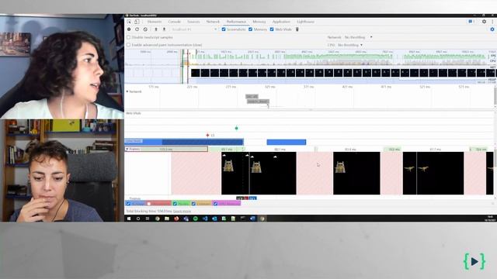Open the recording profile selector dropdown
Image resolution: width=497 pixels, height=279 pixels.
click(194, 29)
